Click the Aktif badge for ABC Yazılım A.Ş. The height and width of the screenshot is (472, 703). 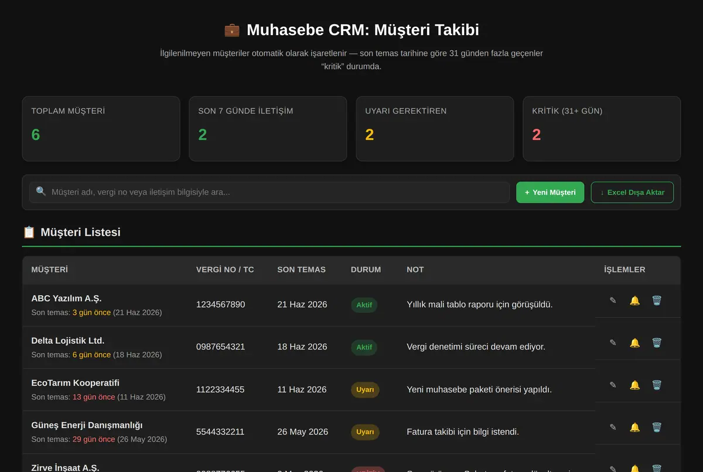pos(364,305)
